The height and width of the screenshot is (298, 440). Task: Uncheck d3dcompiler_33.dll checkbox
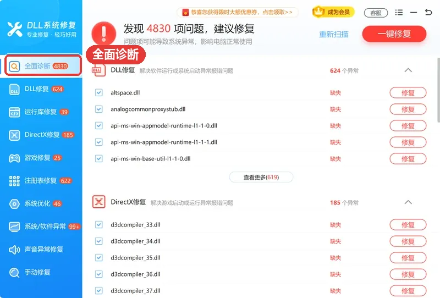click(x=99, y=224)
